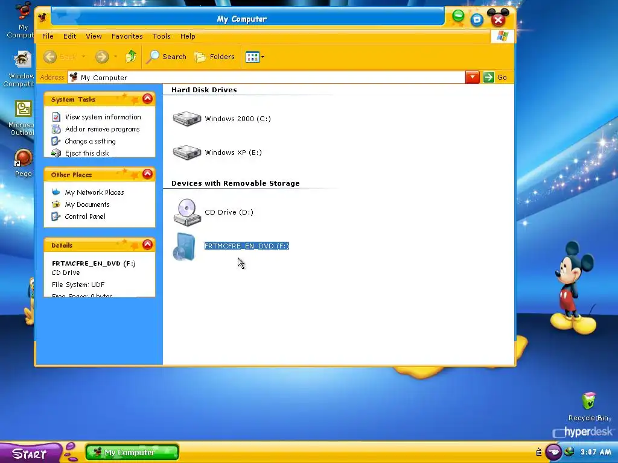Viewport: 618px width, 463px height.
Task: Click the taskbar clock showing 3:07 AM
Action: click(595, 452)
